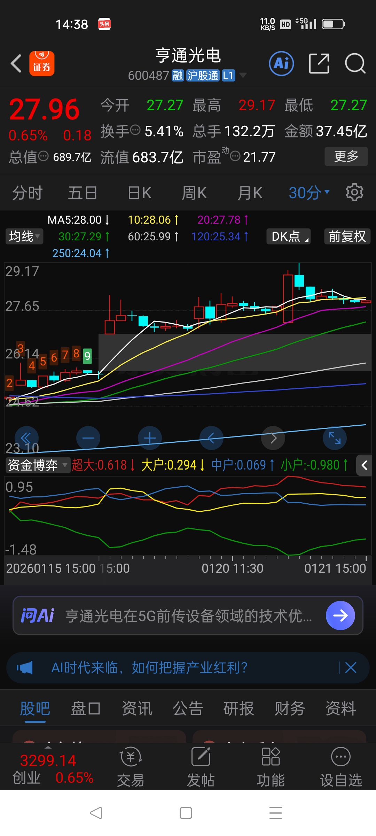376x836 pixels.
Task: Open the Ai assistant icon
Action: click(x=281, y=63)
